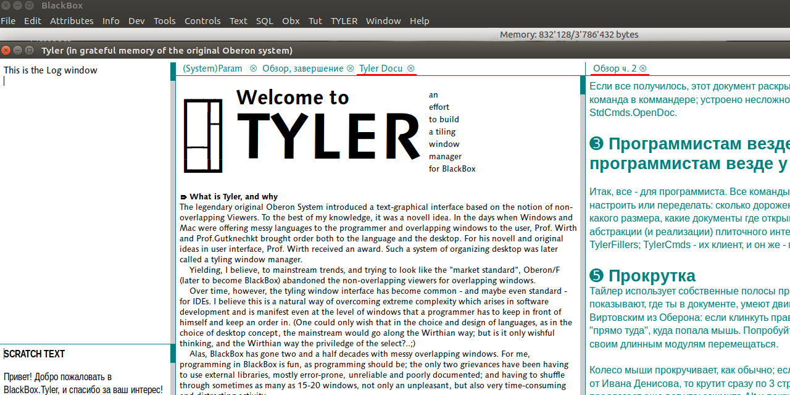The height and width of the screenshot is (395, 790).
Task: Click the arrow marker before 'What is Tyler'
Action: [x=183, y=197]
